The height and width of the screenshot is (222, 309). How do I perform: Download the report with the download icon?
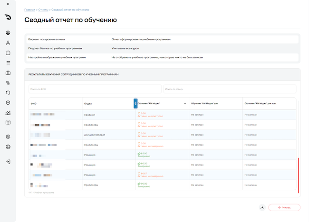tap(262, 207)
